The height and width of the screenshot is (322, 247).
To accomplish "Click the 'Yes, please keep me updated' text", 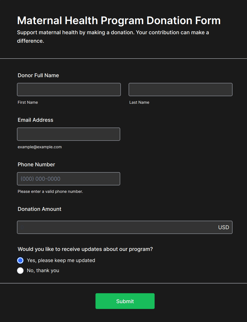I will [61, 260].
